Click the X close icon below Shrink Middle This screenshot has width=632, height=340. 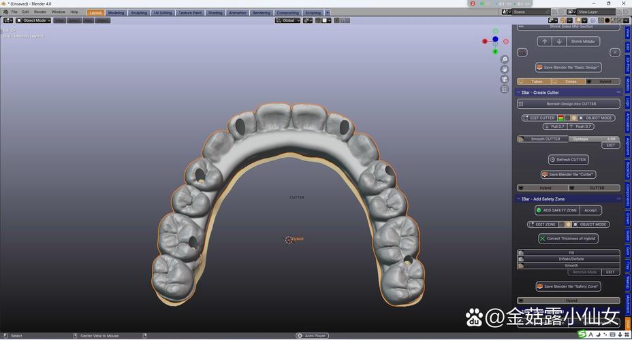pyautogui.click(x=615, y=52)
